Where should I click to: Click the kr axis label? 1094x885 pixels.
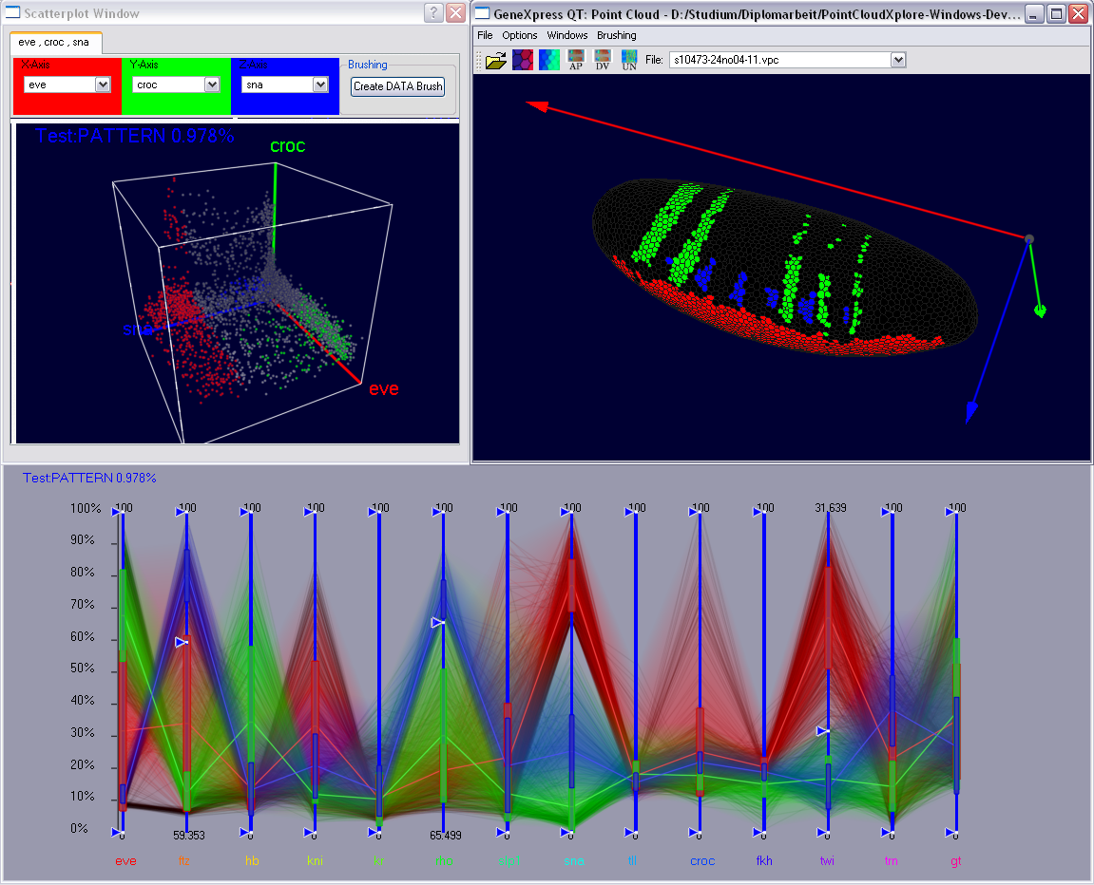point(379,861)
